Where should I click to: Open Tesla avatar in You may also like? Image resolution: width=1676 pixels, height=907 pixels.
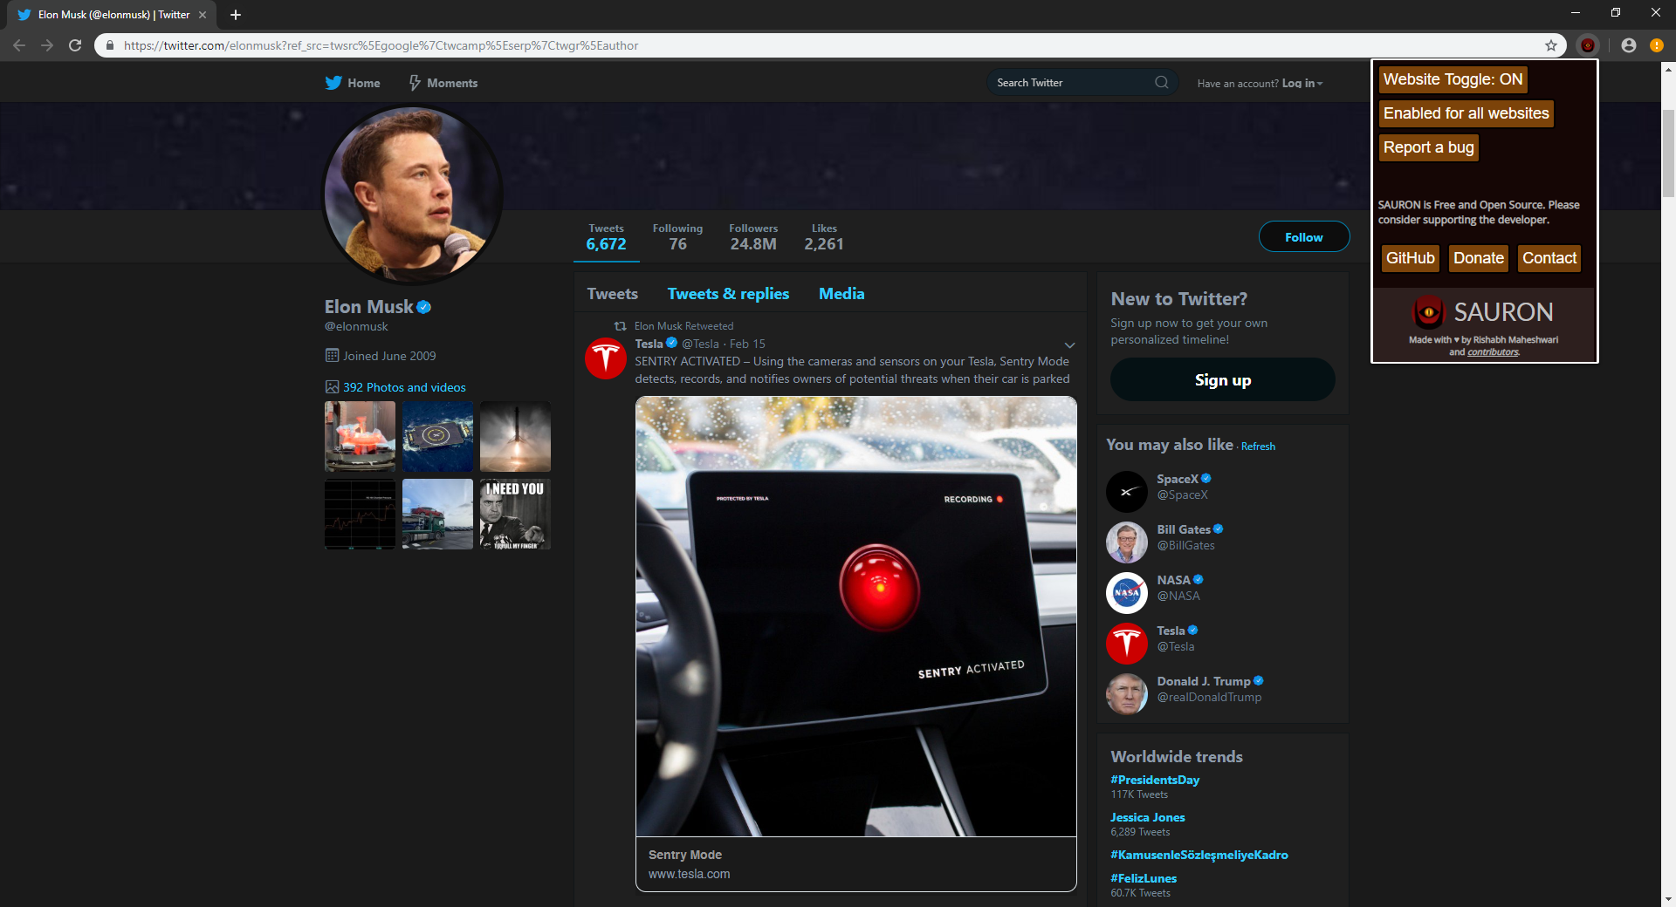[x=1127, y=644]
